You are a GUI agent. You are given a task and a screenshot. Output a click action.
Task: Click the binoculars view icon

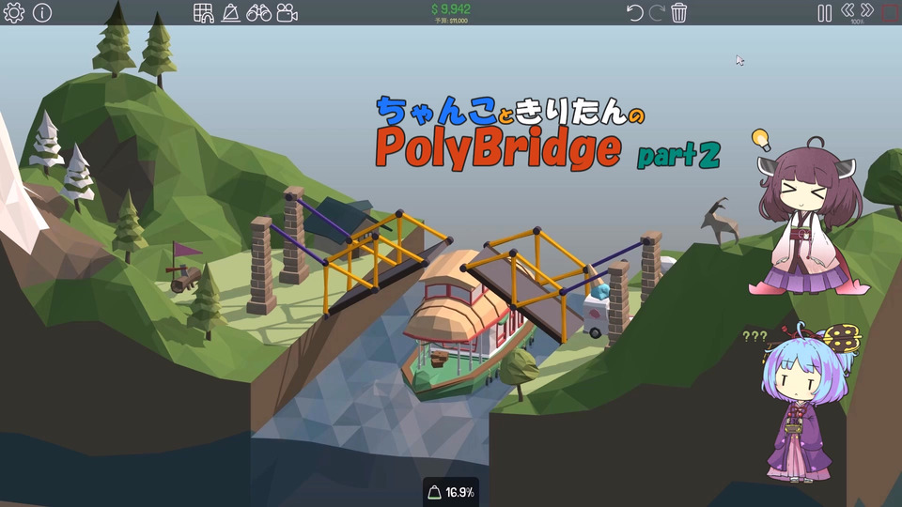pyautogui.click(x=259, y=12)
